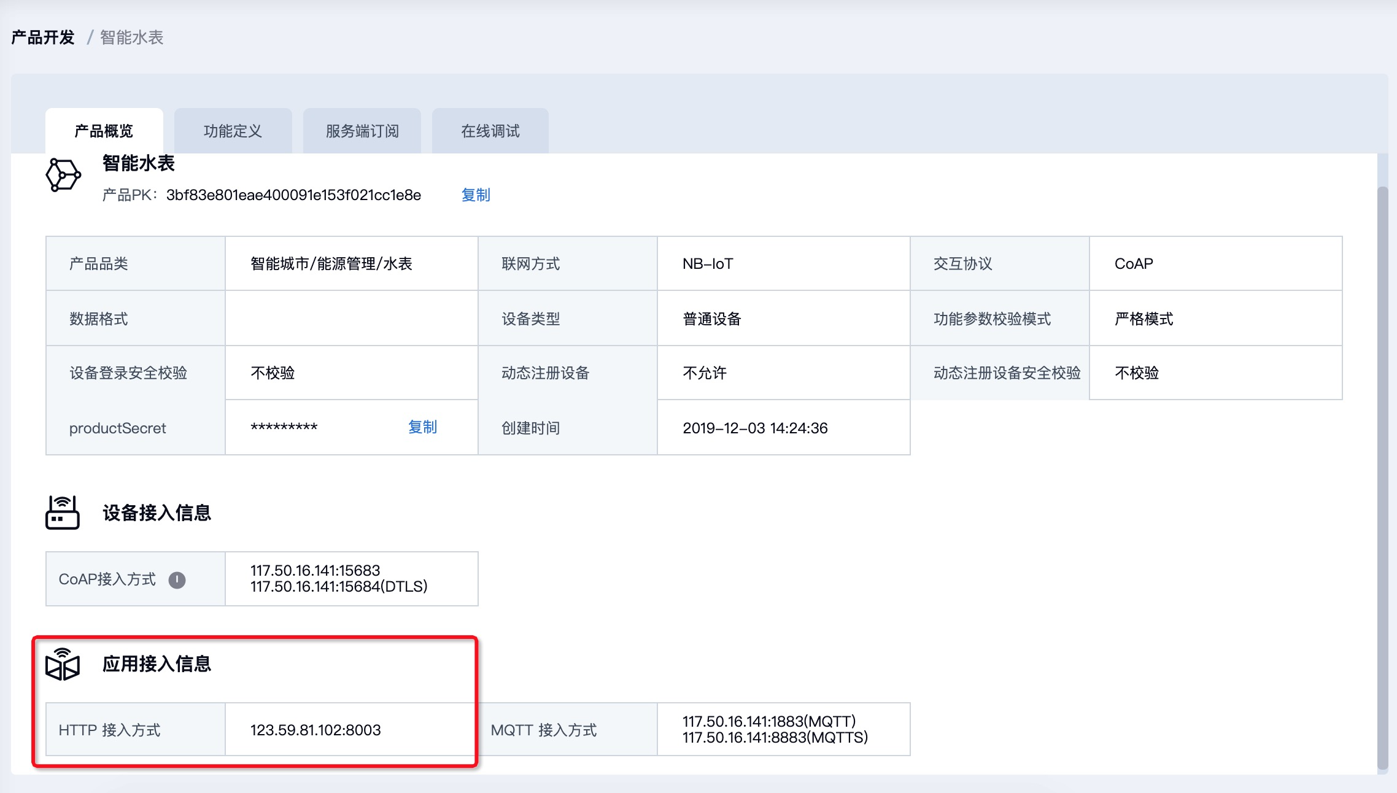Click the product PK value text
This screenshot has width=1397, height=793.
[293, 195]
